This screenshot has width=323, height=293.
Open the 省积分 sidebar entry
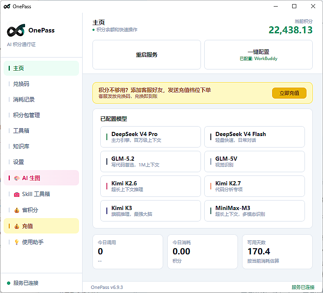(41, 210)
